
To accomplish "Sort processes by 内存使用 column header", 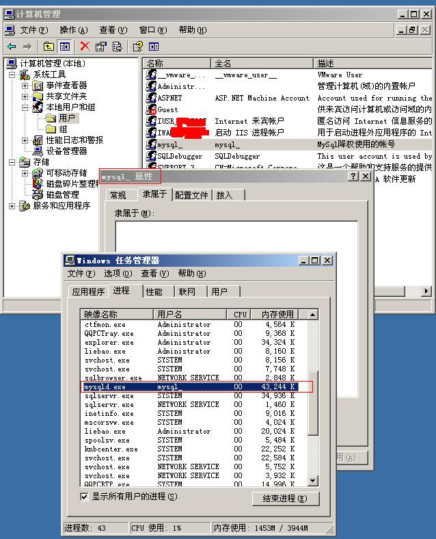I will [x=275, y=314].
